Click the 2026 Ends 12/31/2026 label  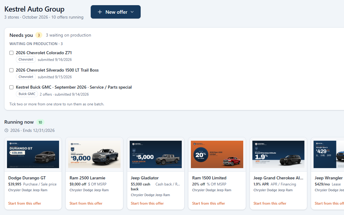[x=33, y=131]
